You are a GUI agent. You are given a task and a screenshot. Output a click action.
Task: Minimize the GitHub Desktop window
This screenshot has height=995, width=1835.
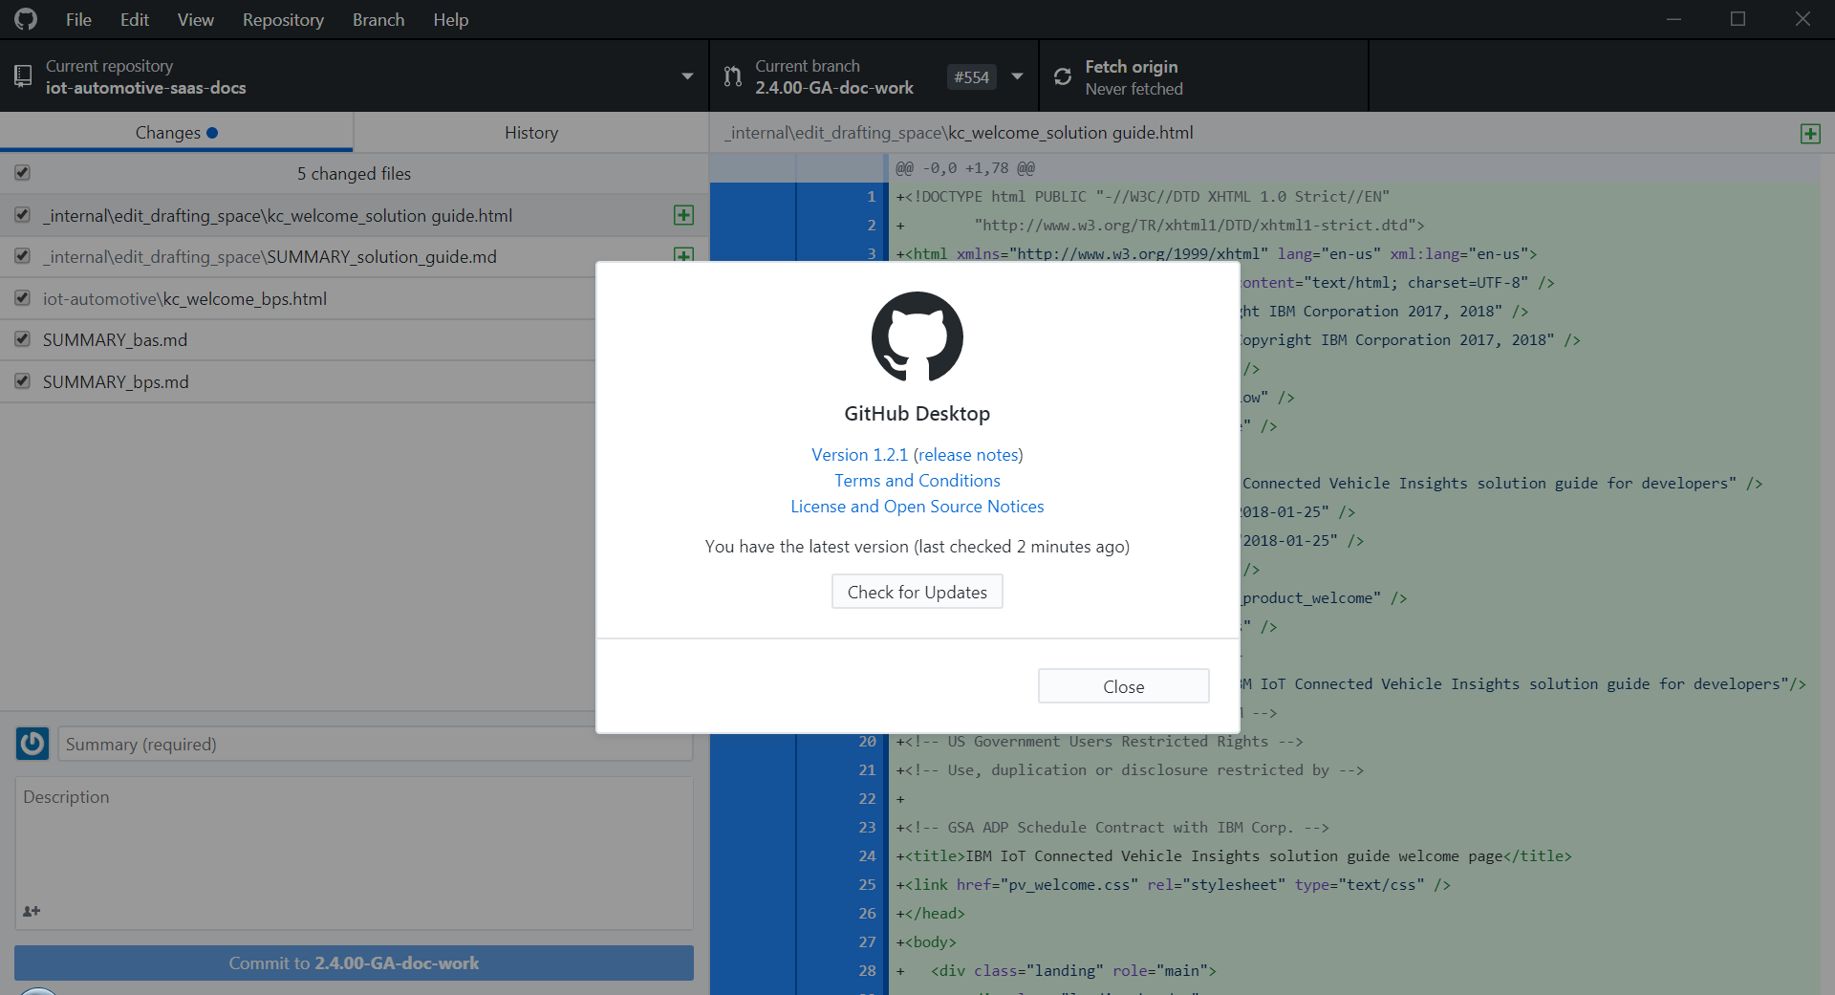1673,19
